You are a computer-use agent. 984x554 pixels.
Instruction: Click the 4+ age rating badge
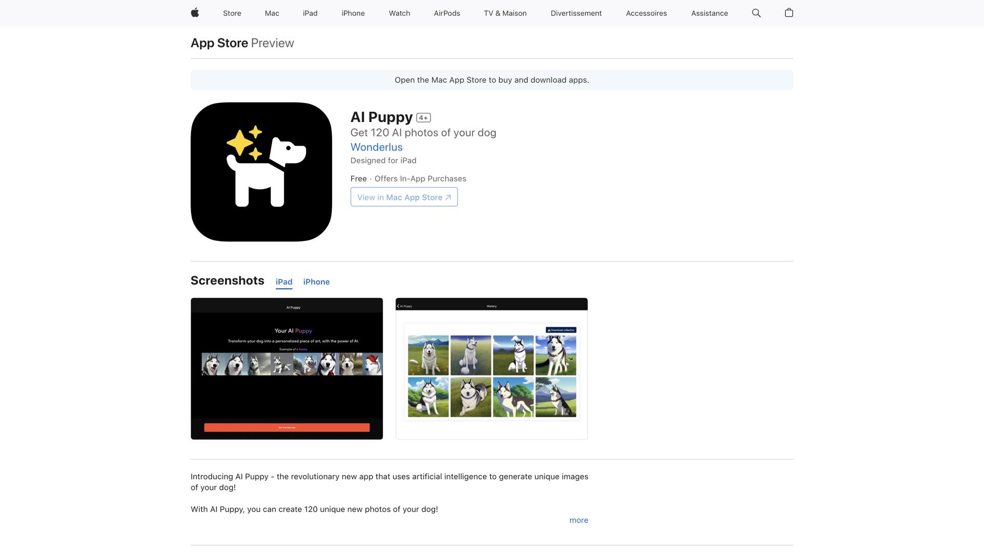coord(423,117)
